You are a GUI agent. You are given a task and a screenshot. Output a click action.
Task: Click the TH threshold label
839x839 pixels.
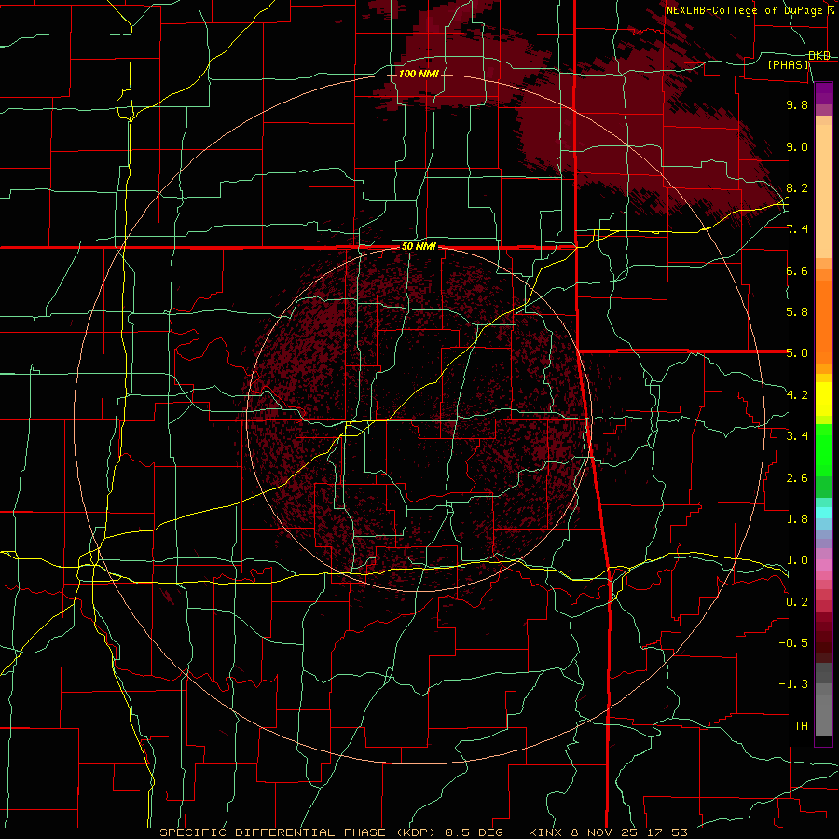801,726
